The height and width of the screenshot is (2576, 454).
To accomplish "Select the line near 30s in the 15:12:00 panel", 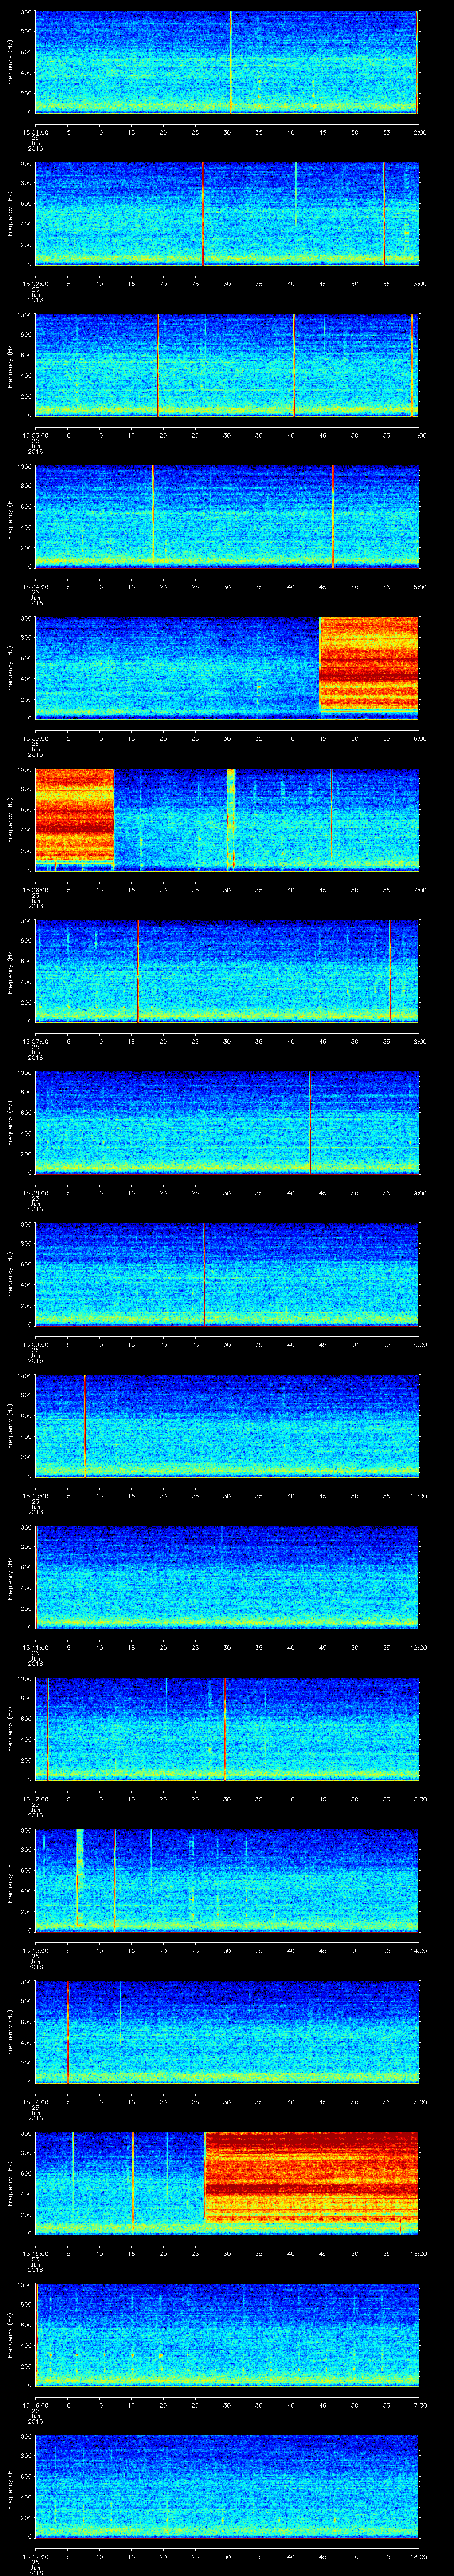I will click(x=224, y=1727).
